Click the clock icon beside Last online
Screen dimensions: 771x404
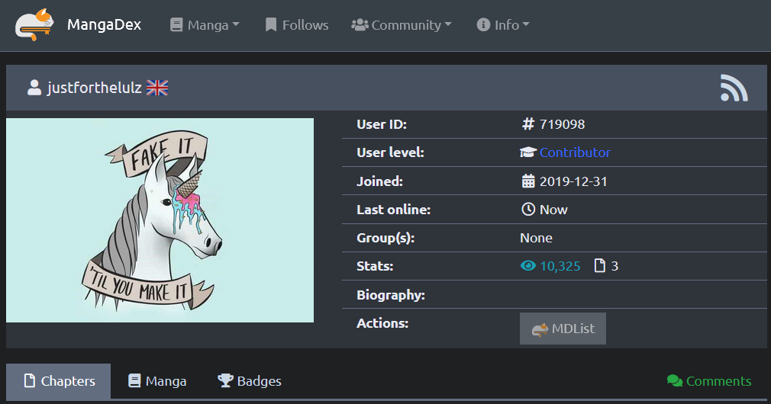(527, 210)
